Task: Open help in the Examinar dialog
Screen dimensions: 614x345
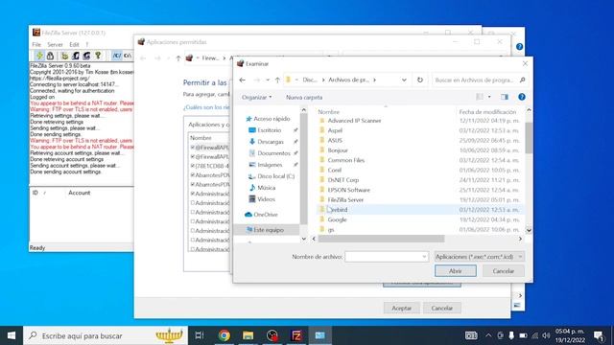Action: tap(522, 97)
